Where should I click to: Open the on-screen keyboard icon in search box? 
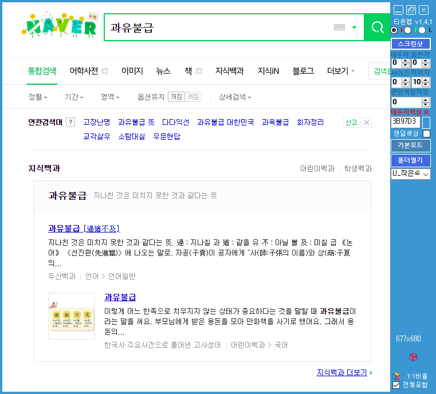point(339,27)
